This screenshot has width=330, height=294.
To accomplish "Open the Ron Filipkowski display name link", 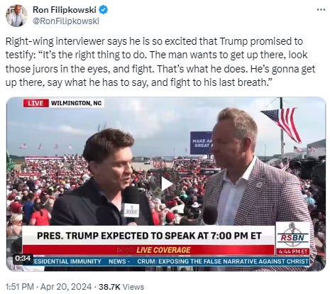I will pyautogui.click(x=65, y=10).
